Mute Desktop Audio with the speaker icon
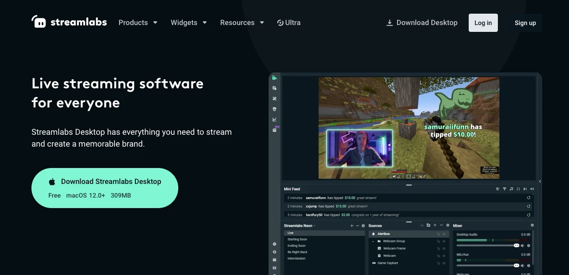Image resolution: width=569 pixels, height=275 pixels. (x=522, y=245)
